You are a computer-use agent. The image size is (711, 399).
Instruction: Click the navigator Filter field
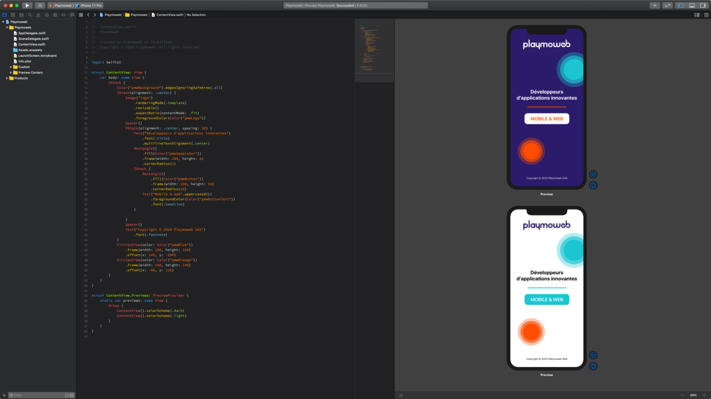point(39,395)
